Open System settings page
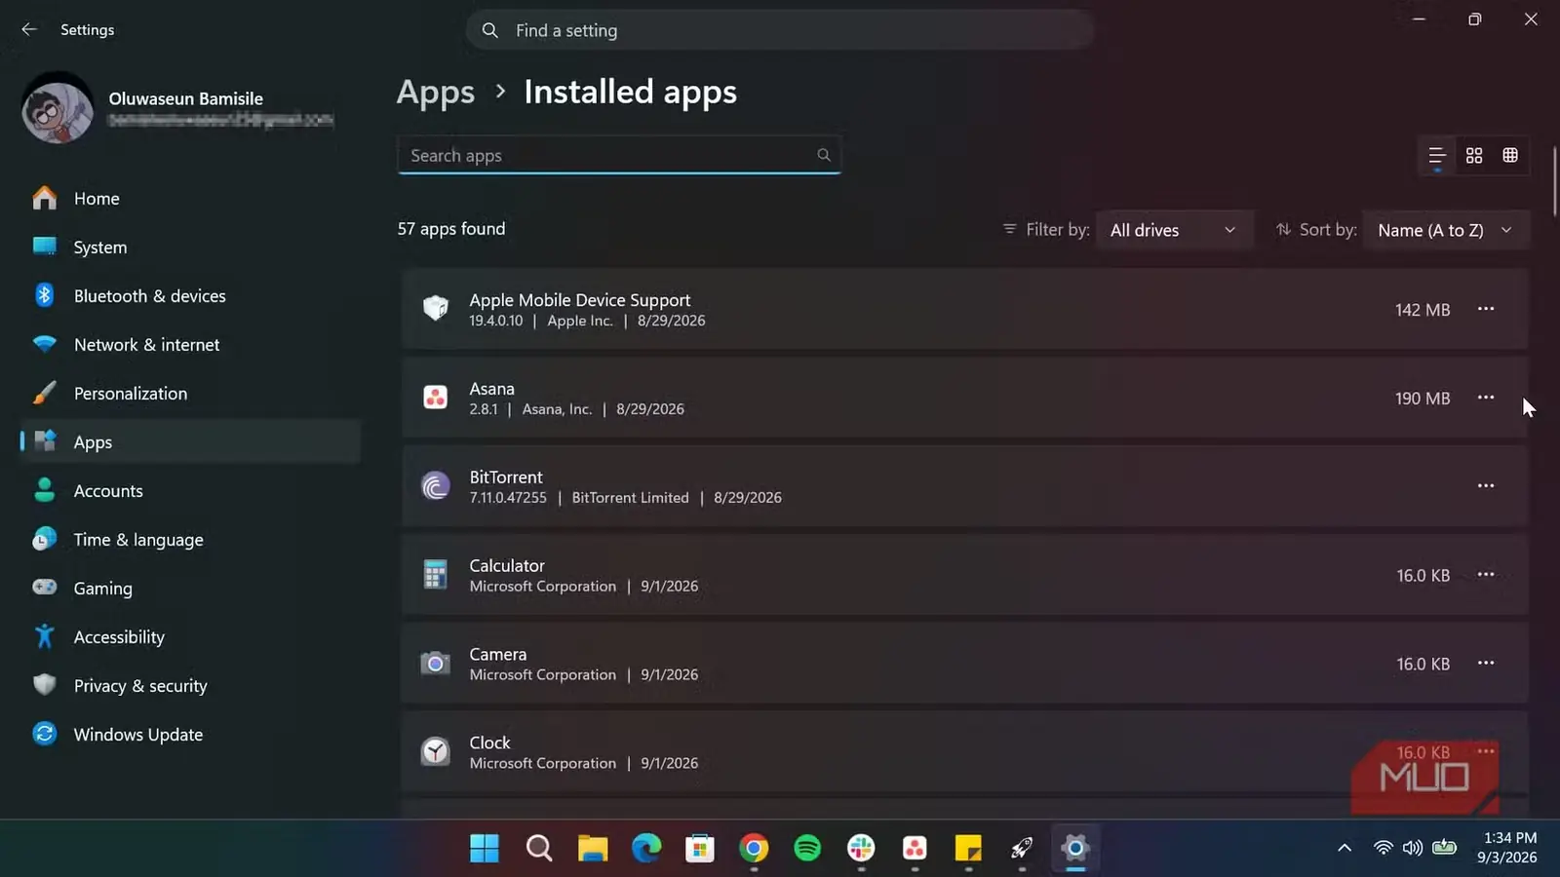Screen dimensions: 1560x877 tap(190, 247)
